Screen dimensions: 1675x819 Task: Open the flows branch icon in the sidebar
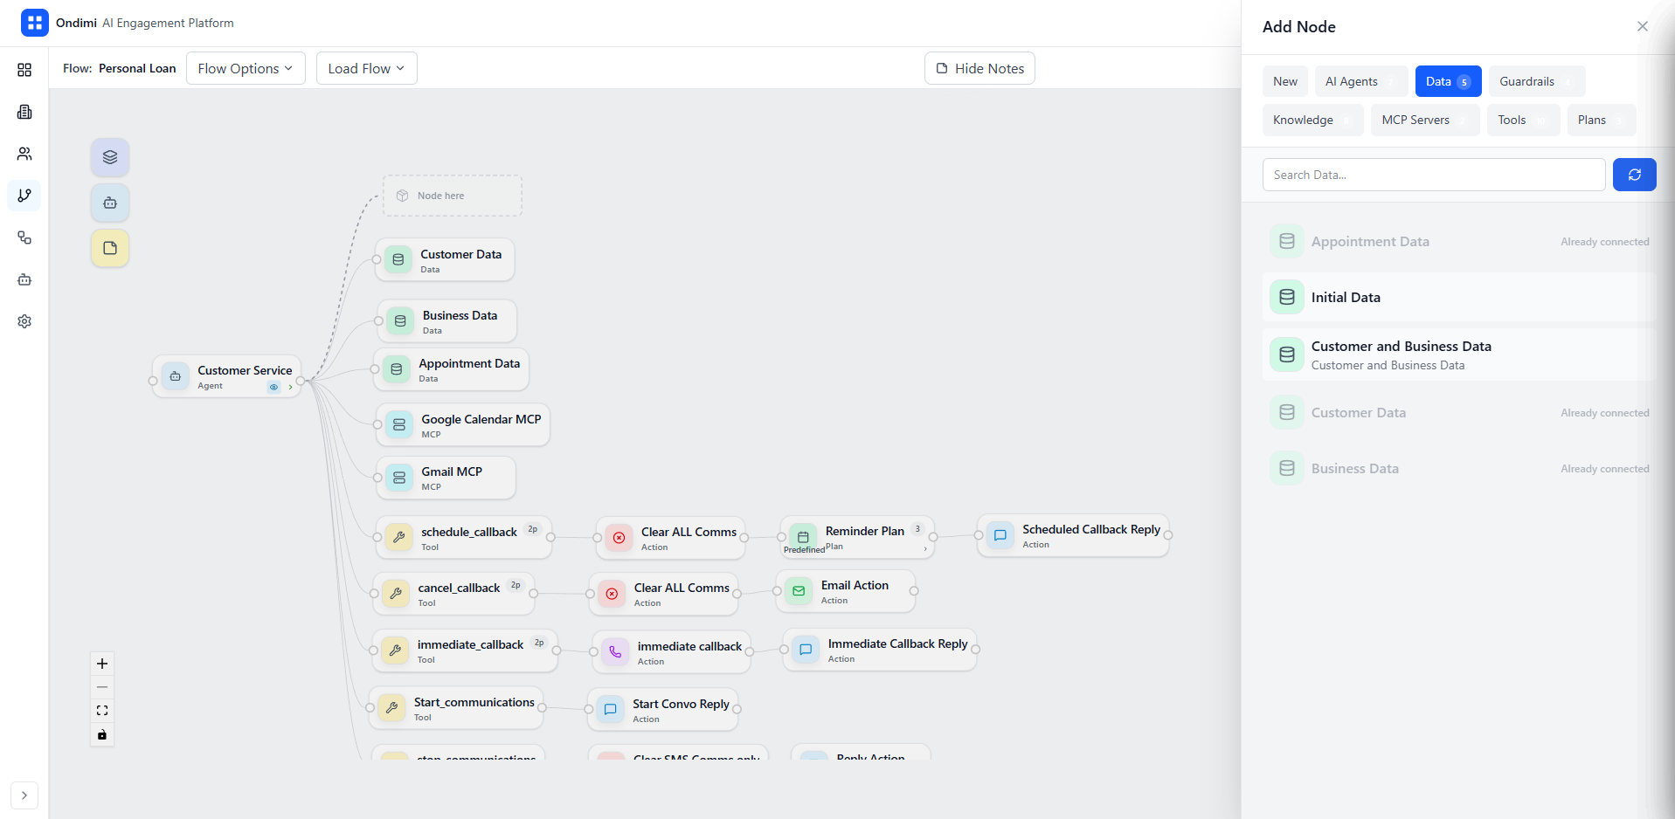tap(24, 196)
